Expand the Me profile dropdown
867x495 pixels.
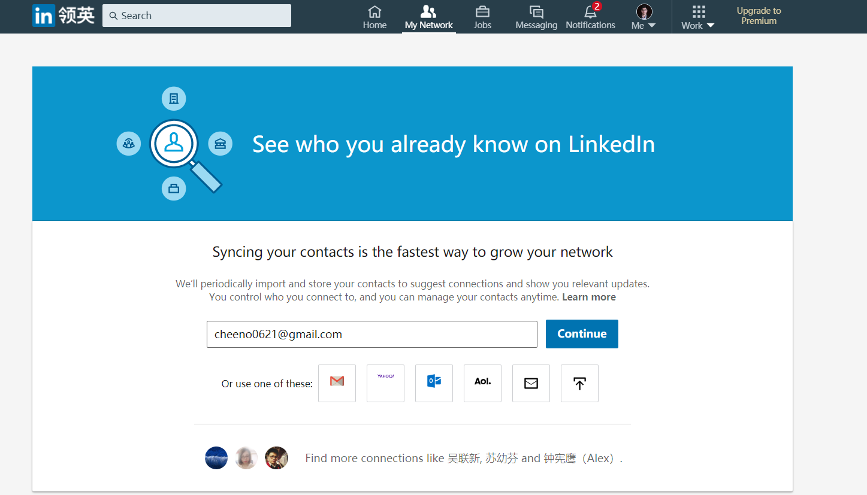[x=644, y=17]
